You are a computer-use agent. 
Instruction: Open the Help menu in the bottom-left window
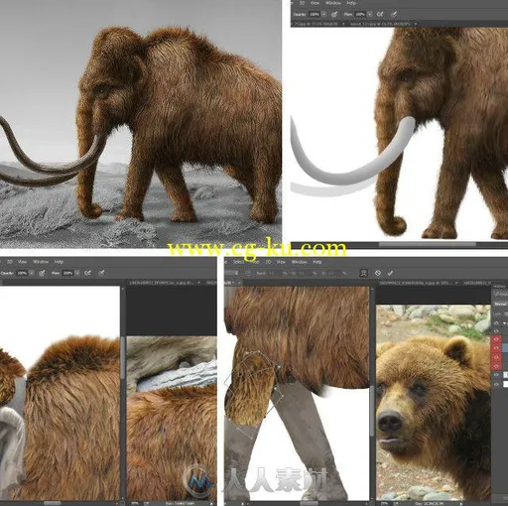point(59,262)
